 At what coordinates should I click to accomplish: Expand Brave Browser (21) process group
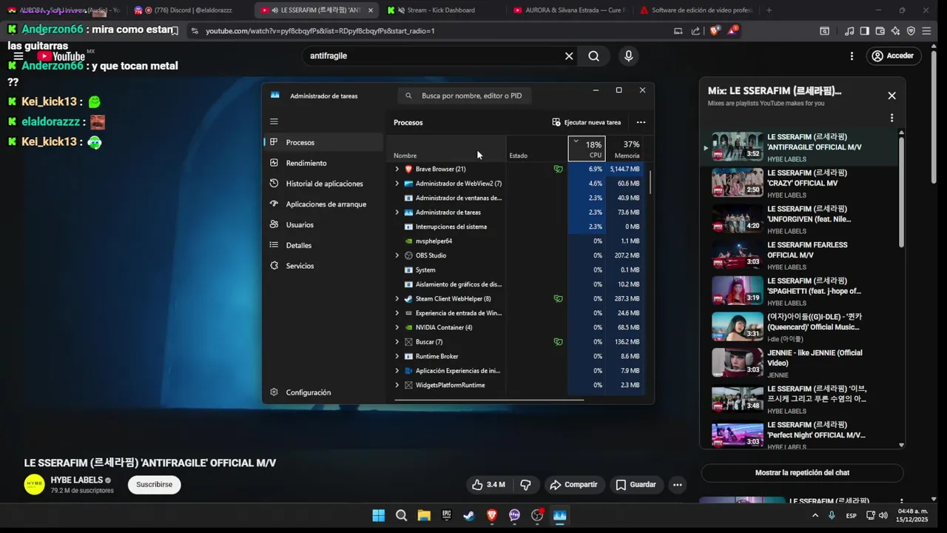(397, 169)
